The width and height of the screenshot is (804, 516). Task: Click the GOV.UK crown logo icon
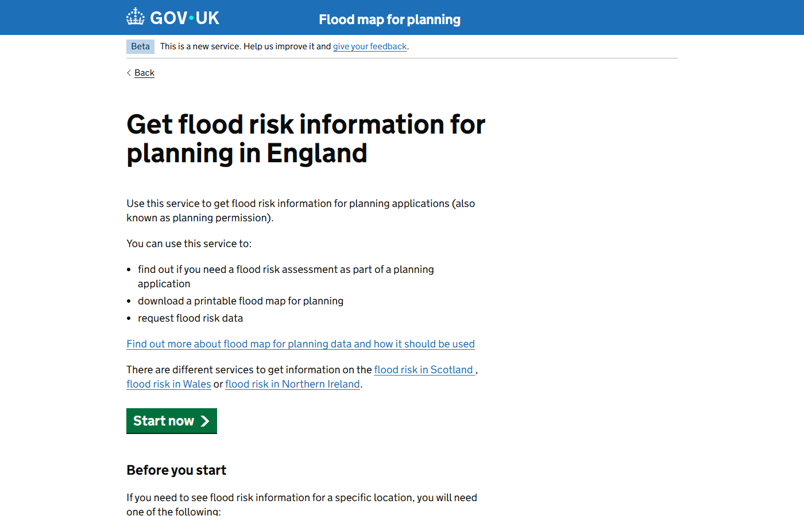136,17
